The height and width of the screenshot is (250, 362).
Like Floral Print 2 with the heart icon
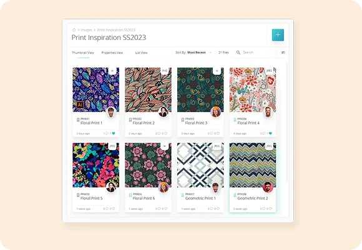click(x=165, y=134)
